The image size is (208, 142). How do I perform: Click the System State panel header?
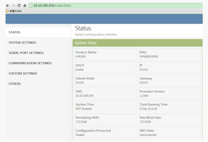(137, 43)
